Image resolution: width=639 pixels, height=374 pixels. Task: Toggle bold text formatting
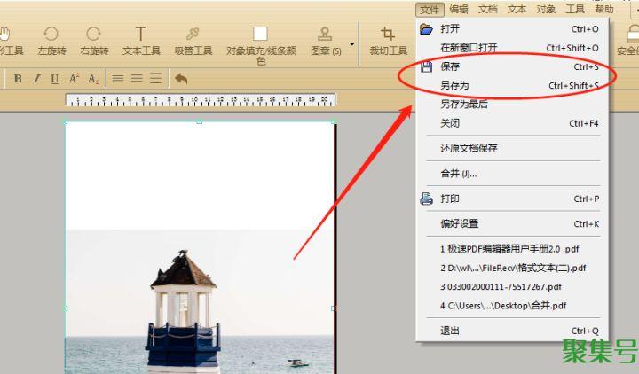pos(18,78)
